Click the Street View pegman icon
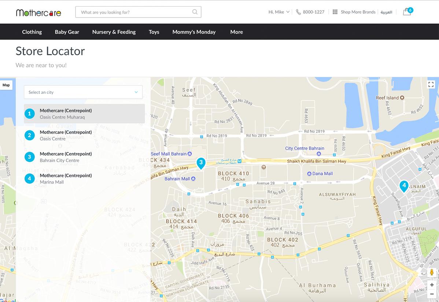 click(431, 272)
